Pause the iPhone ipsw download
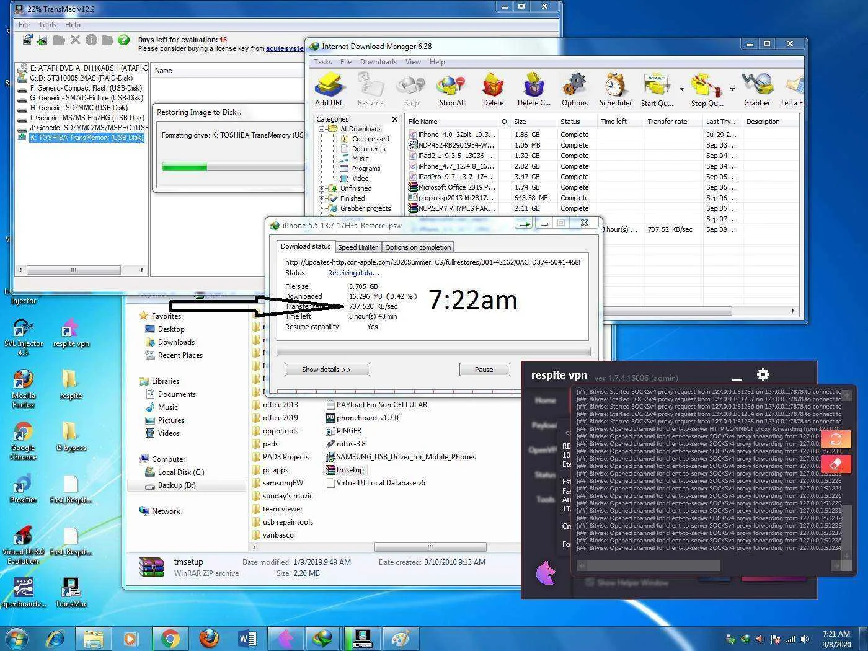Viewport: 868px width, 651px height. [484, 370]
